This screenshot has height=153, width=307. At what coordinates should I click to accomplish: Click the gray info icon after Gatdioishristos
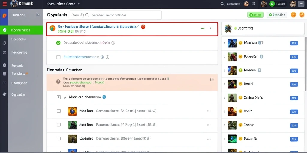107,57
